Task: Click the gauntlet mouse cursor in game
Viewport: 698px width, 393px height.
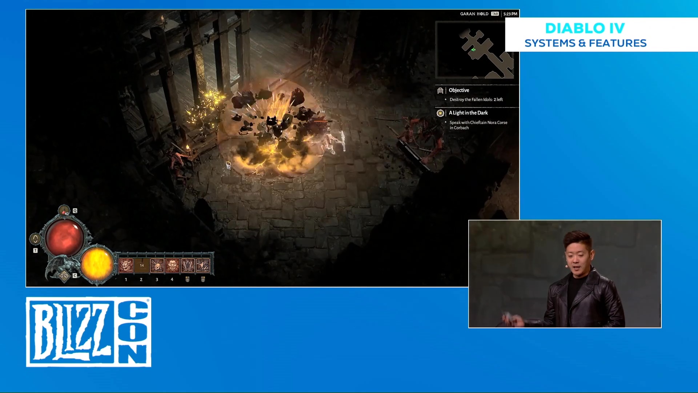Action: [228, 166]
